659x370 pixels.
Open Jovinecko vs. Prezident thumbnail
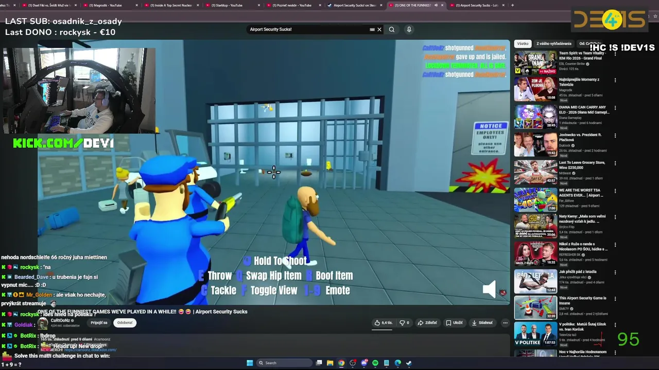(535, 144)
